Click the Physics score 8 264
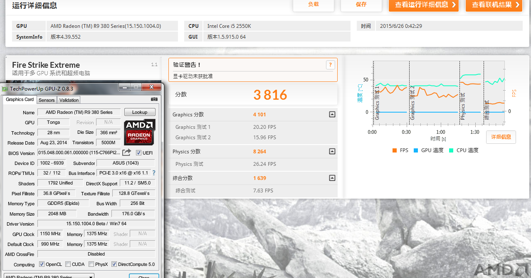Screen dimensions: 531x278 click(x=259, y=152)
